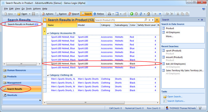Click the Home icon
The width and height of the screenshot is (208, 112).
149,14
